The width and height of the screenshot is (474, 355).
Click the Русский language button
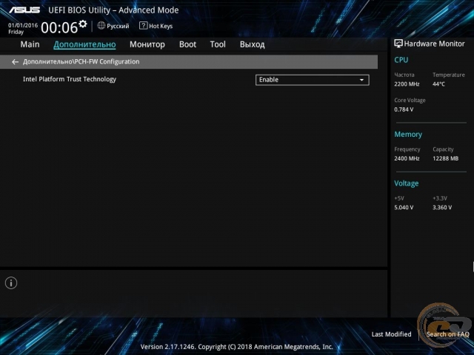point(118,27)
